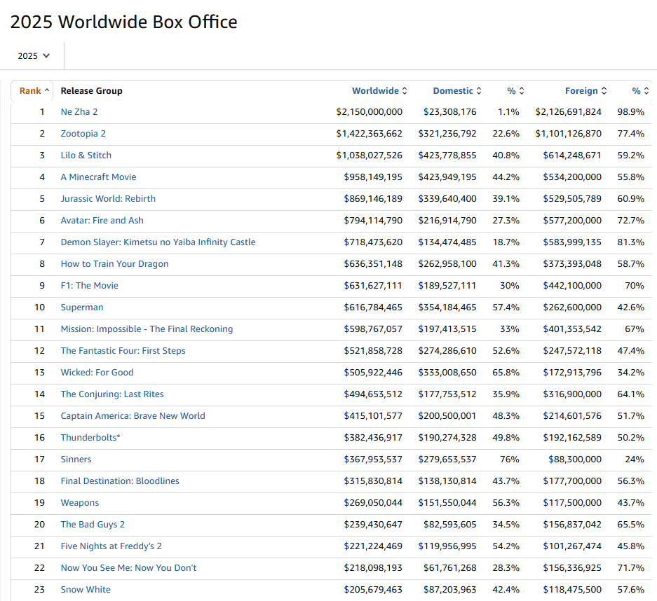The height and width of the screenshot is (601, 657).
Task: Open Zootopia 2 release page
Action: pyautogui.click(x=83, y=134)
